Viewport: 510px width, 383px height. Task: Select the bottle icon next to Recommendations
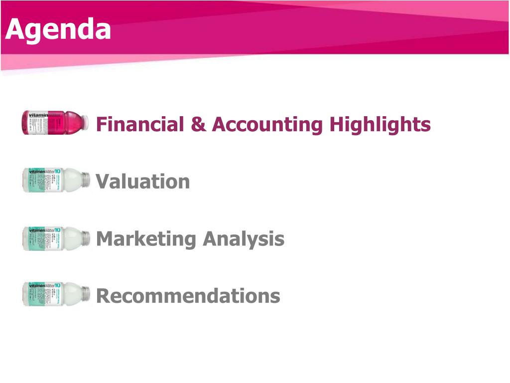tap(56, 294)
